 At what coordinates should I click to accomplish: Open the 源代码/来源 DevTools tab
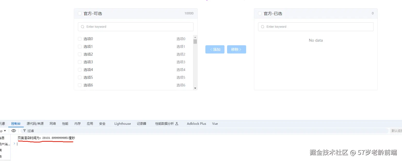click(x=35, y=124)
